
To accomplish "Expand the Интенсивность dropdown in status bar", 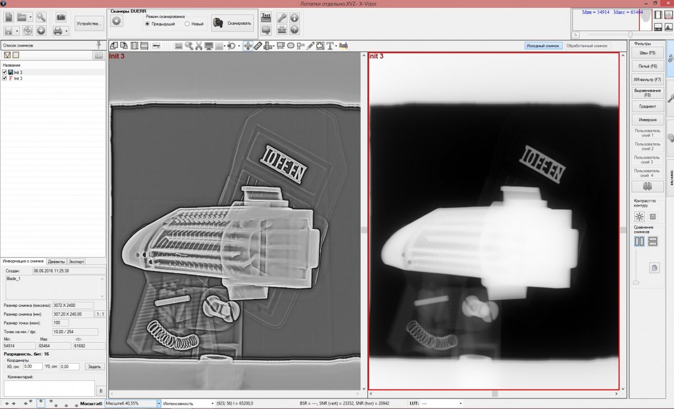I will pyautogui.click(x=212, y=403).
